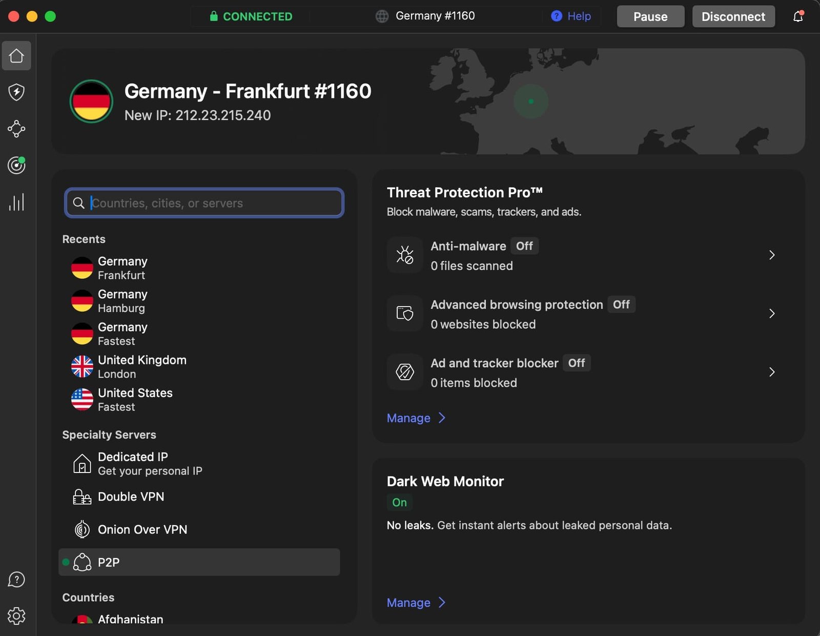Select Onion Over VPN specialty server

pos(200,529)
